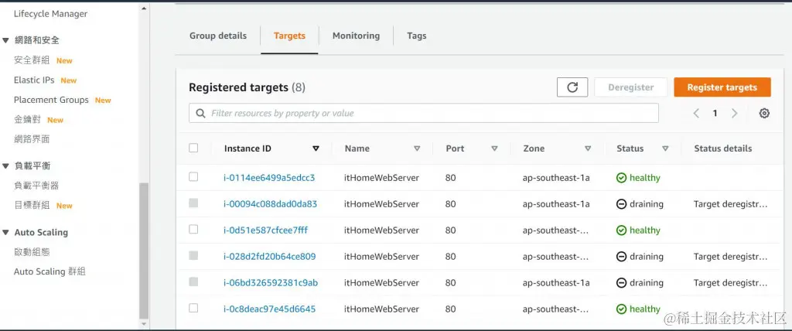792x331 pixels.
Task: Click the search magnifier icon in filter
Action: (200, 113)
